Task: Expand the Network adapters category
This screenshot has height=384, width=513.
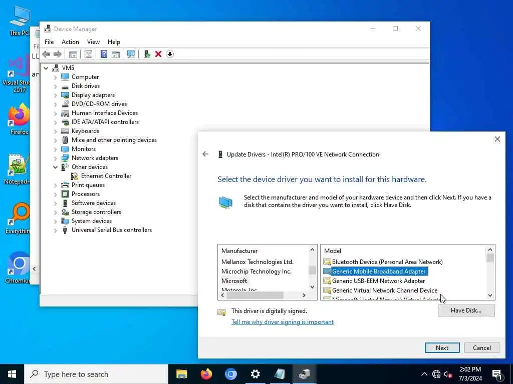Action: pyautogui.click(x=55, y=158)
